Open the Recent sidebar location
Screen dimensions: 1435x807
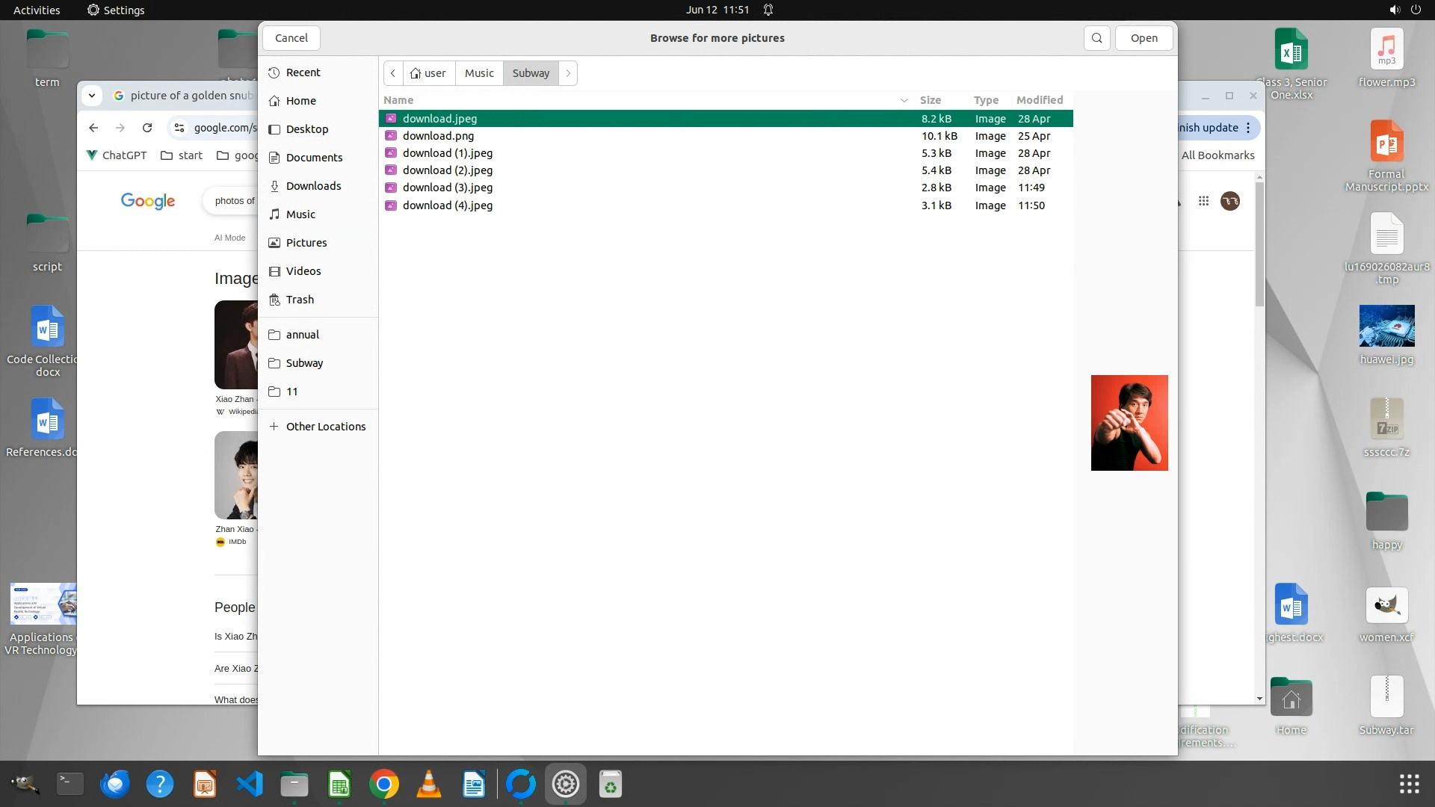pos(303,72)
